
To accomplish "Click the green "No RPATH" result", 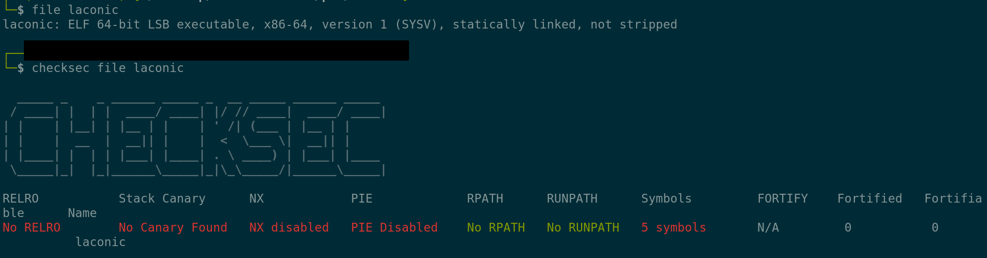I will click(x=496, y=227).
